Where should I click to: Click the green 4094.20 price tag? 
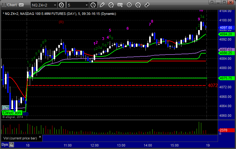[226, 34]
